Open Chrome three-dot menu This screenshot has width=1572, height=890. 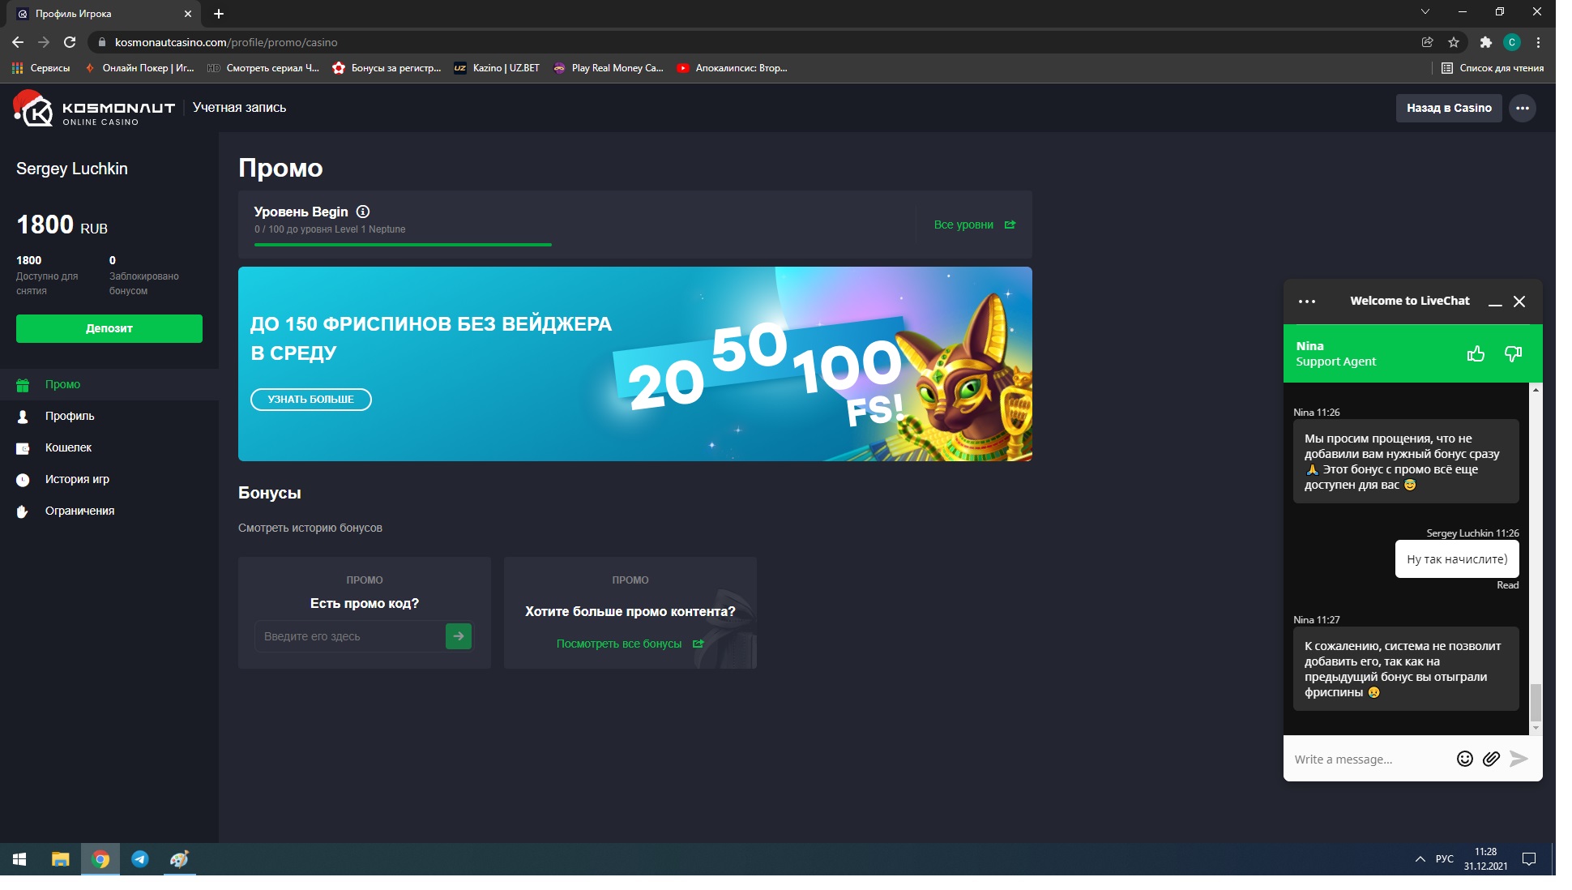pos(1538,42)
